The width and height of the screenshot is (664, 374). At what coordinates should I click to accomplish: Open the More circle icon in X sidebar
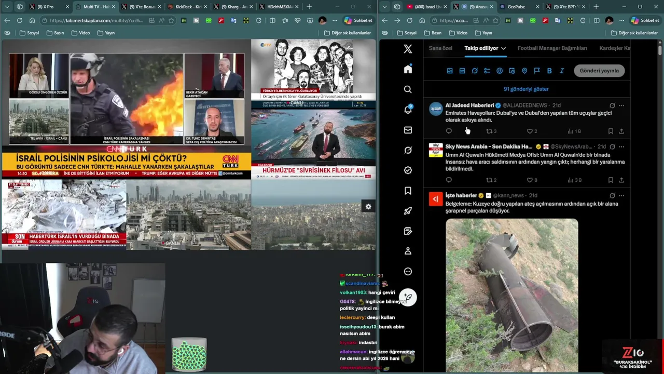click(408, 271)
